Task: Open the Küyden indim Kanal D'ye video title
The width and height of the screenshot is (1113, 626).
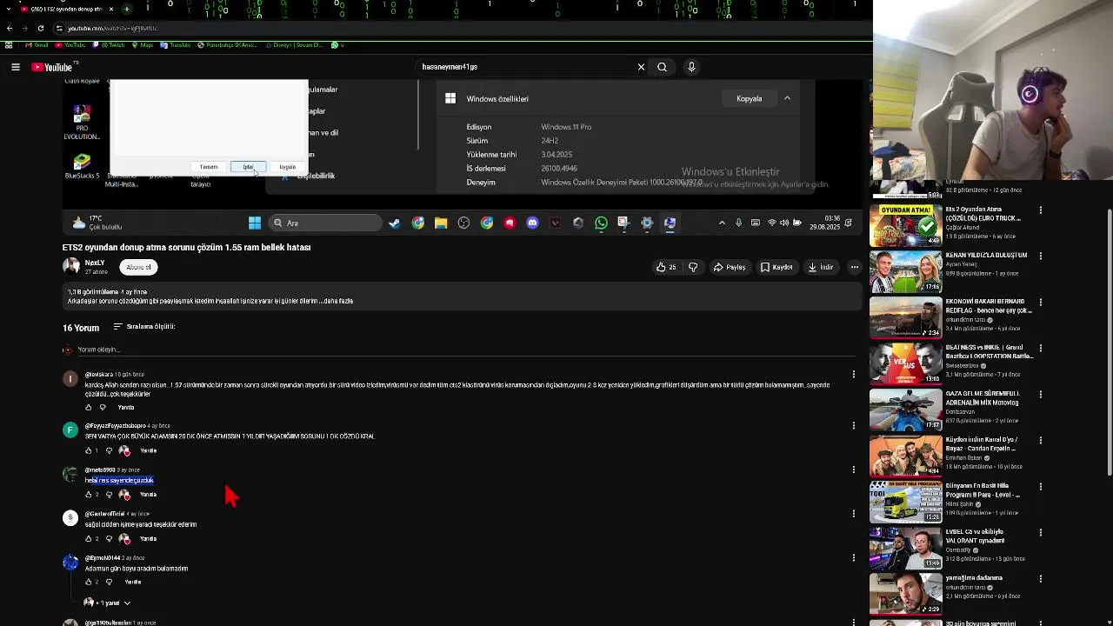Action: pos(983,443)
